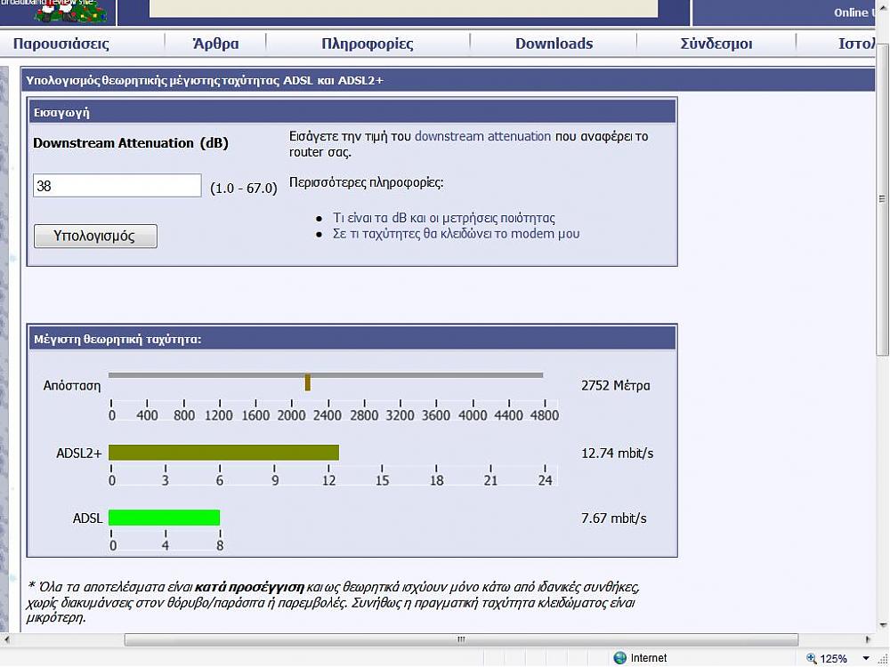Click the distance marker on Απόσταση slider
The width and height of the screenshot is (890, 667).
[307, 382]
